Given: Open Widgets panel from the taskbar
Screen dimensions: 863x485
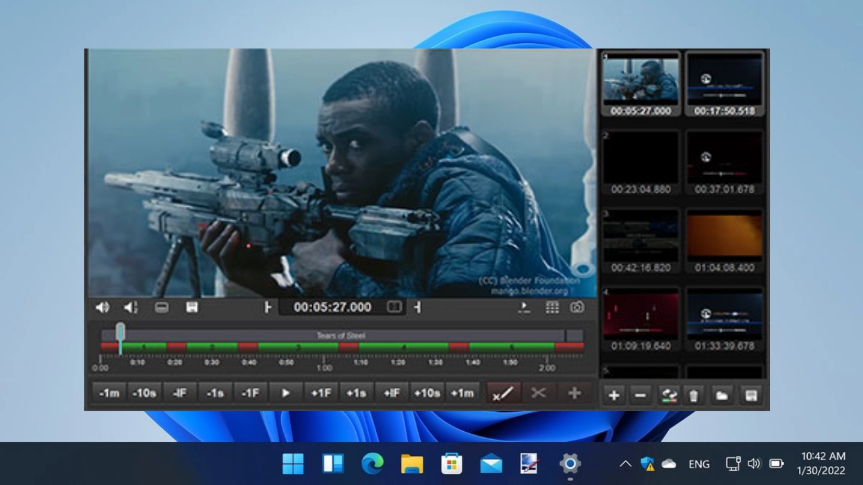Looking at the screenshot, I should point(333,463).
